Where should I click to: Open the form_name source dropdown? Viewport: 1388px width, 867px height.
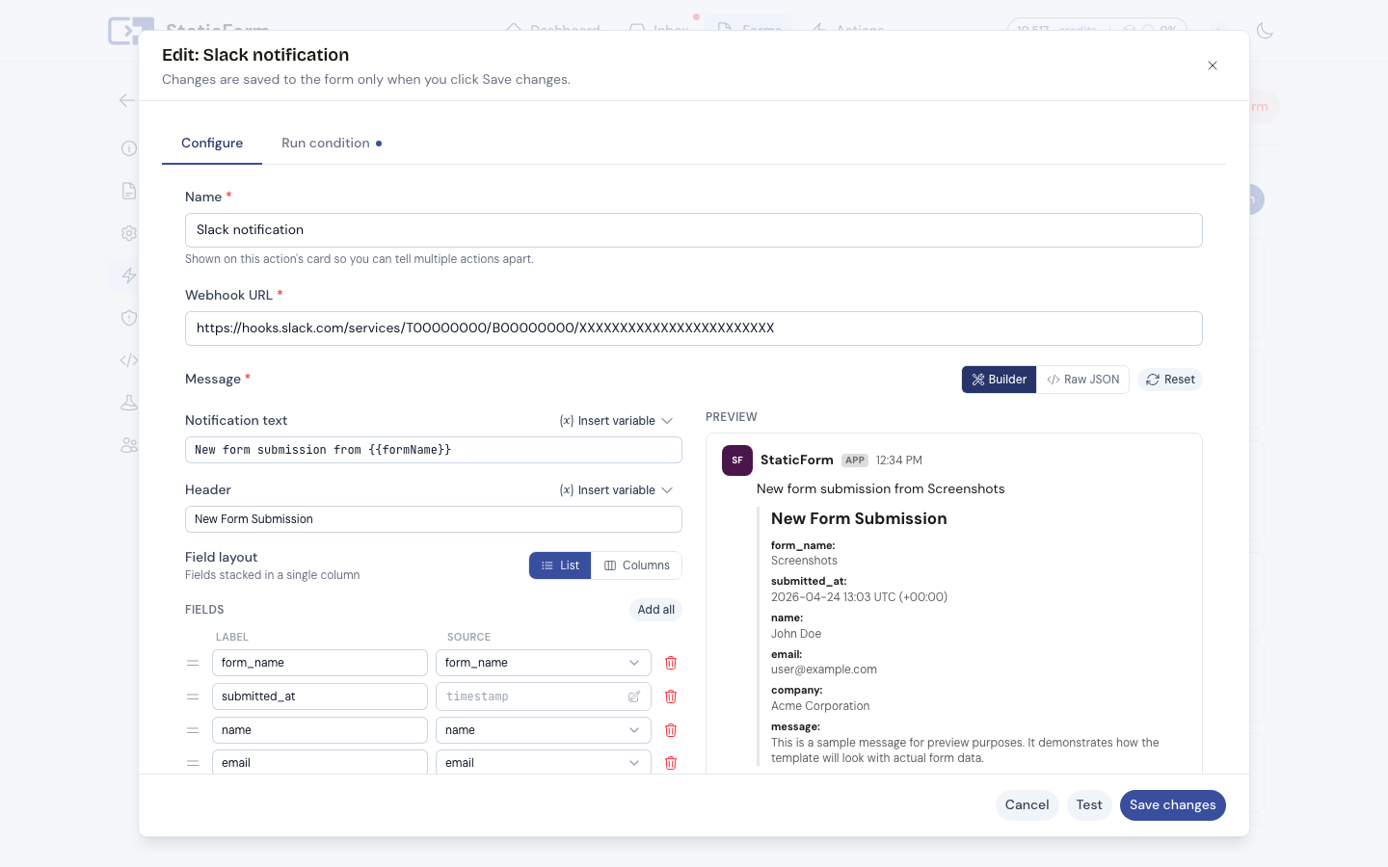click(x=544, y=663)
